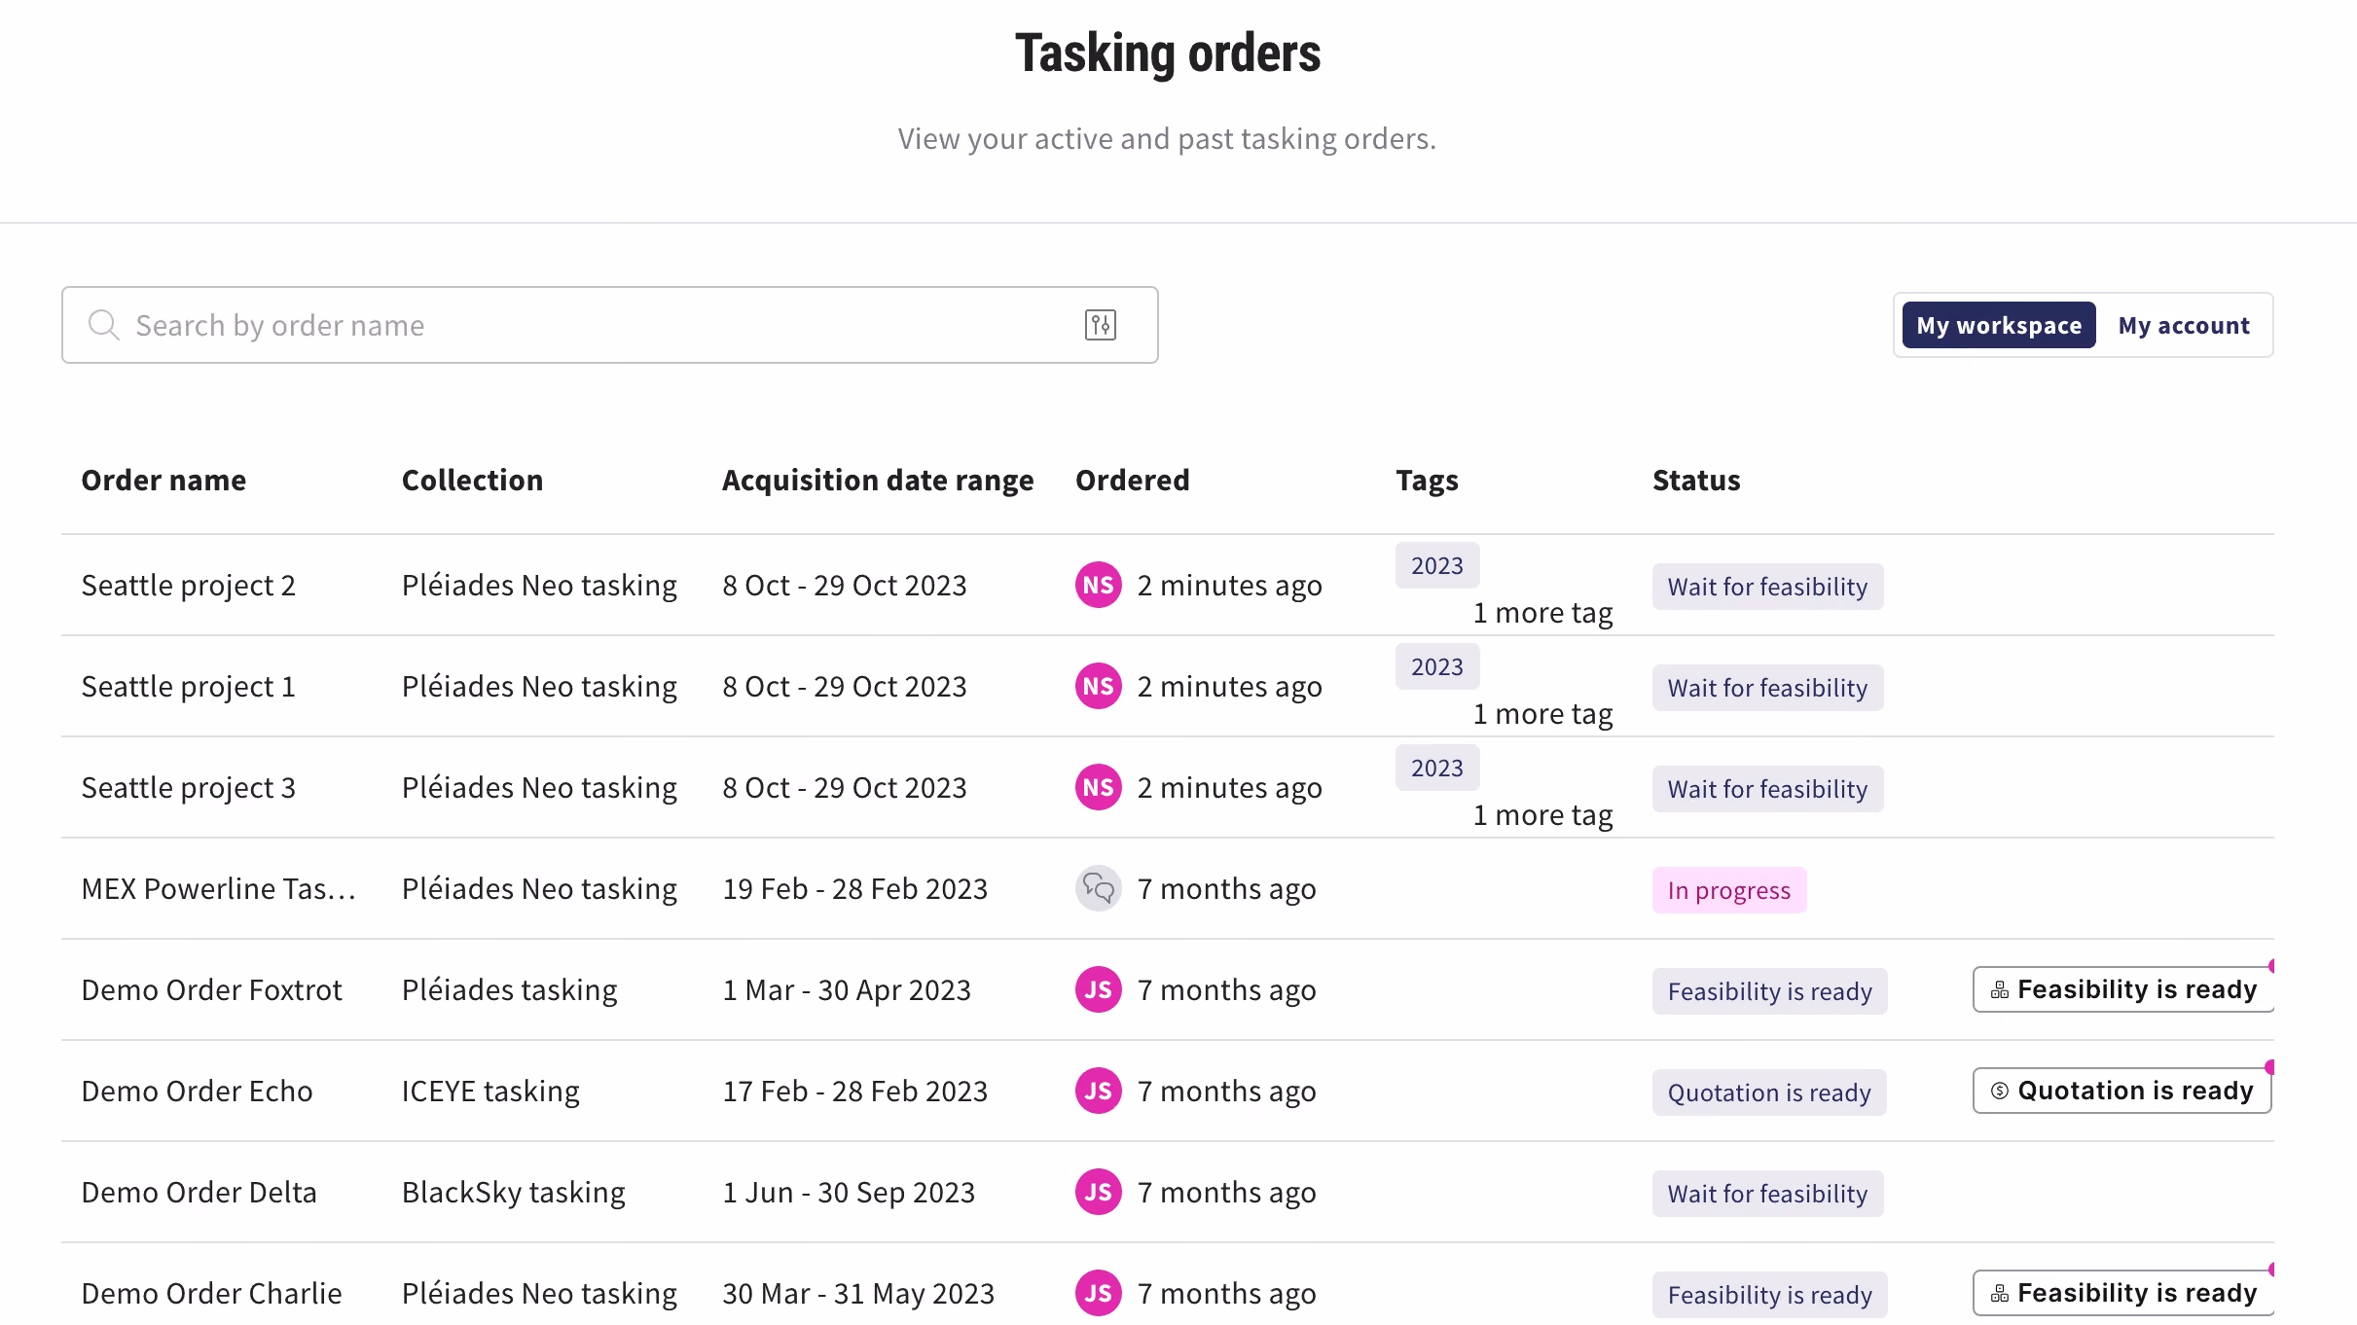Viewport: 2357px width, 1325px height.
Task: Click the 2023 tag on Seattle project 1
Action: [x=1437, y=666]
